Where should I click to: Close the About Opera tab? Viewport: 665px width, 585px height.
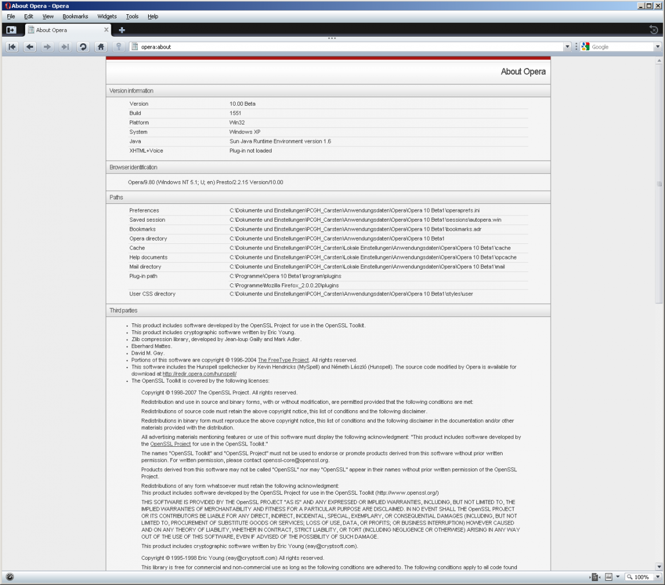106,30
